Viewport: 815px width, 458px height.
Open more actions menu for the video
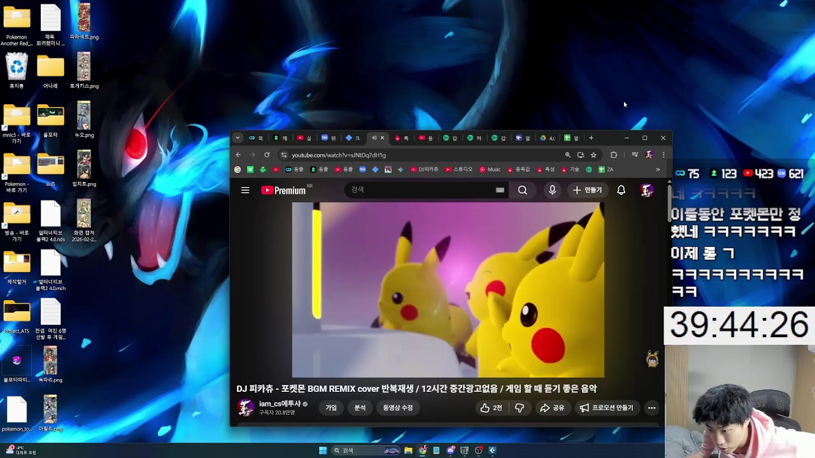651,408
